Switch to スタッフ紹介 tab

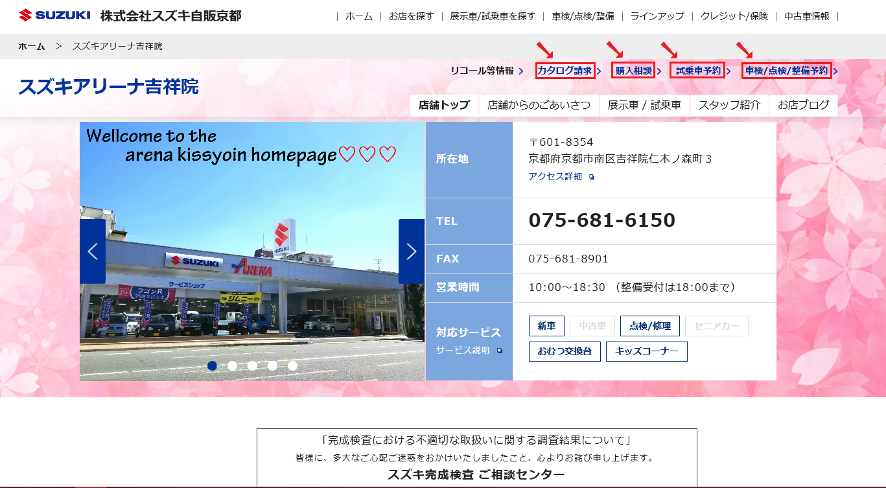click(x=729, y=105)
